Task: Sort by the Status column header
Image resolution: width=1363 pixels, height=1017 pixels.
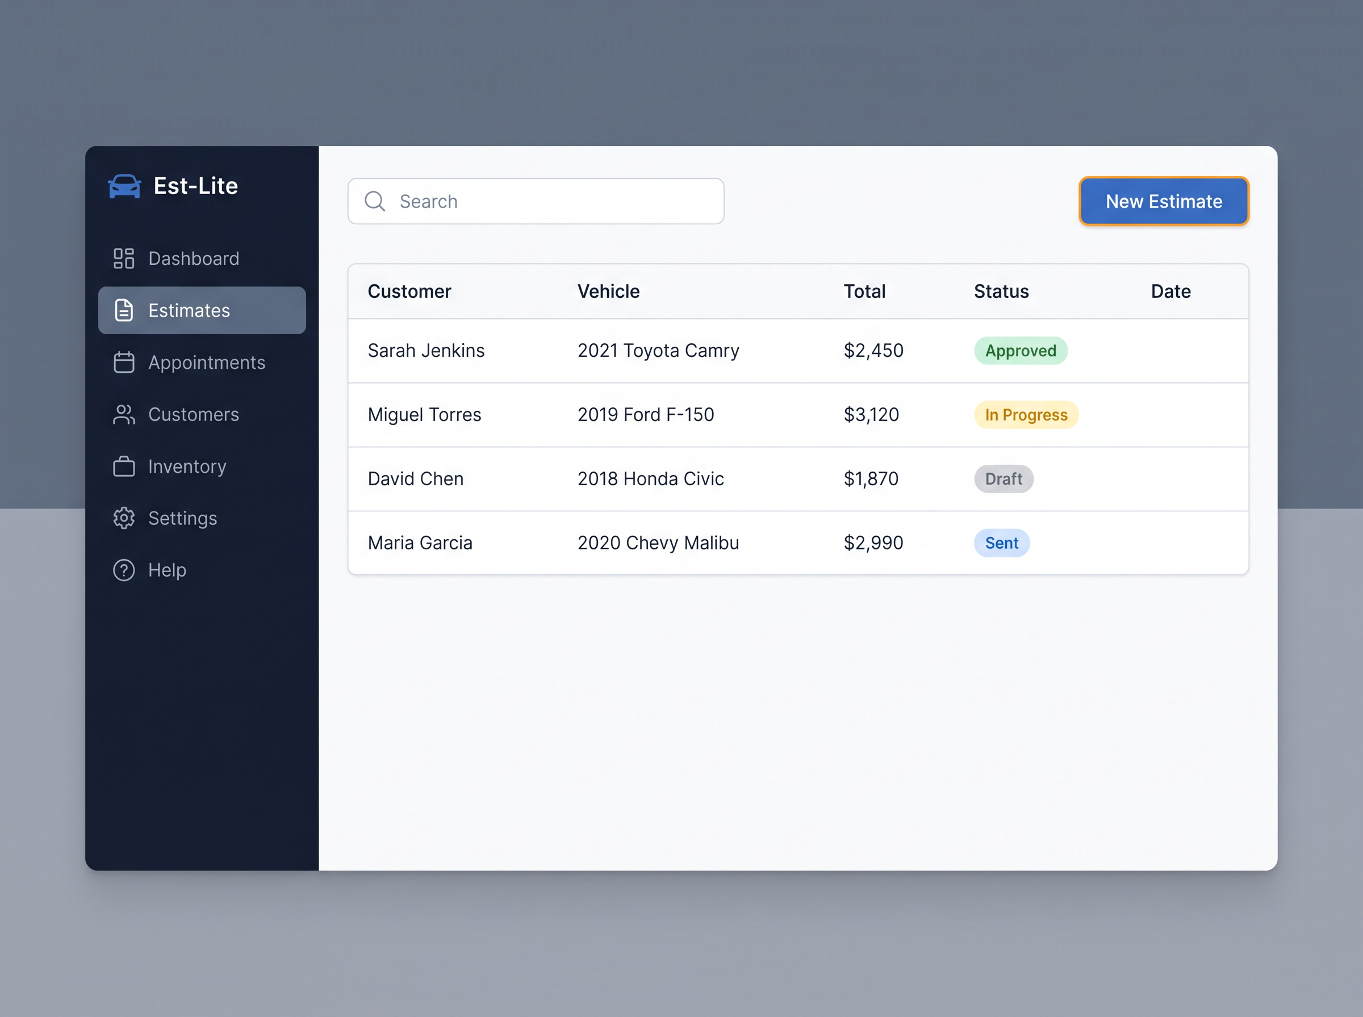Action: [1001, 291]
